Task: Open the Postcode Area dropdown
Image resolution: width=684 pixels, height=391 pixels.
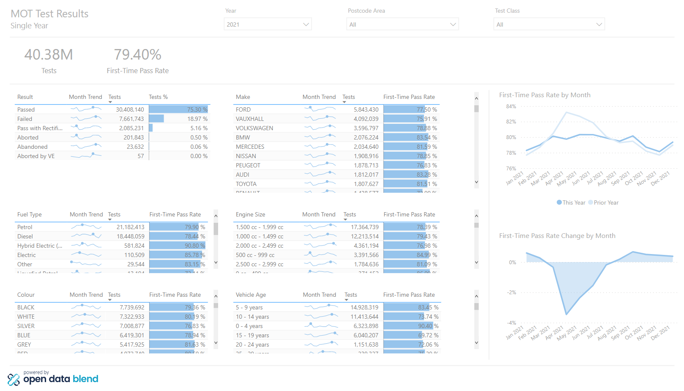Action: pyautogui.click(x=402, y=24)
